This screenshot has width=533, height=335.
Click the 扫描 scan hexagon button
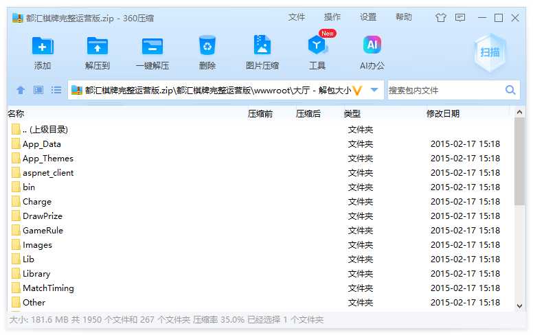pyautogui.click(x=490, y=53)
